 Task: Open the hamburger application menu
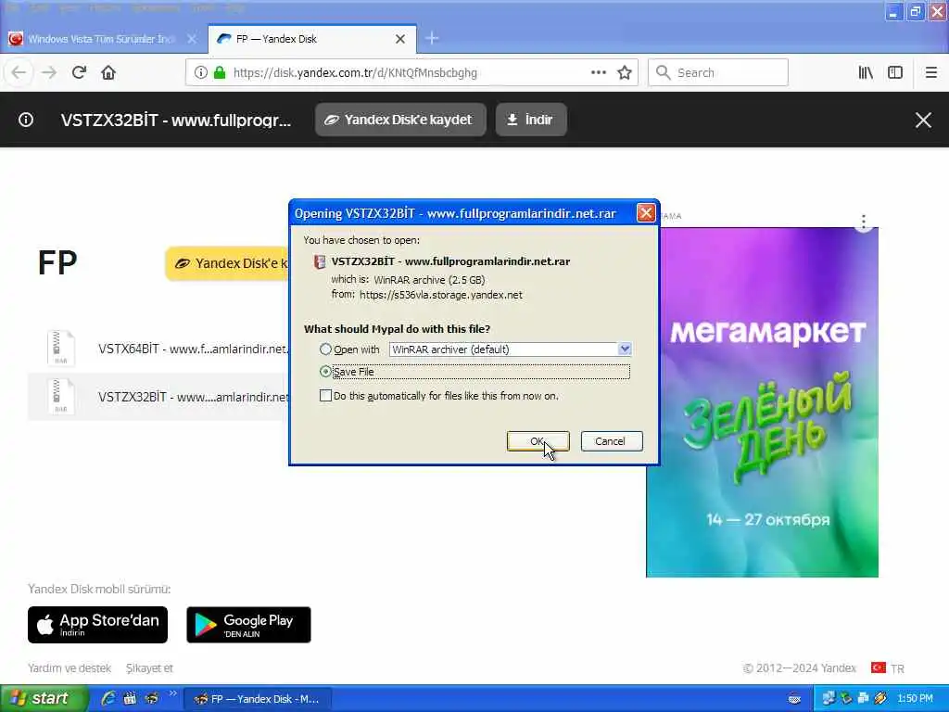(931, 72)
